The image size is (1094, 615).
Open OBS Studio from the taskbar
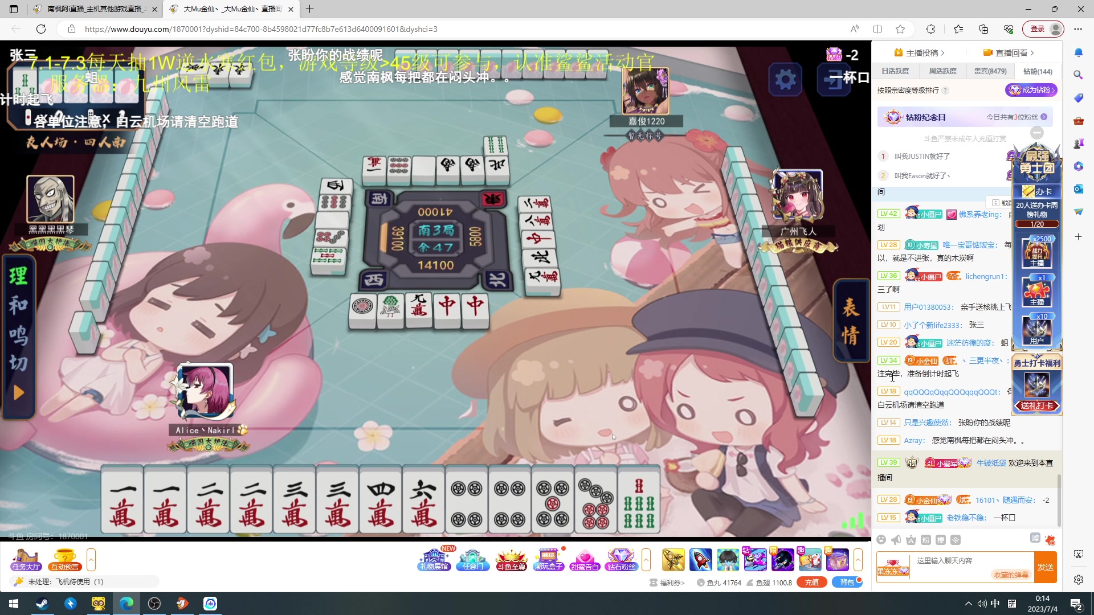pos(154,604)
